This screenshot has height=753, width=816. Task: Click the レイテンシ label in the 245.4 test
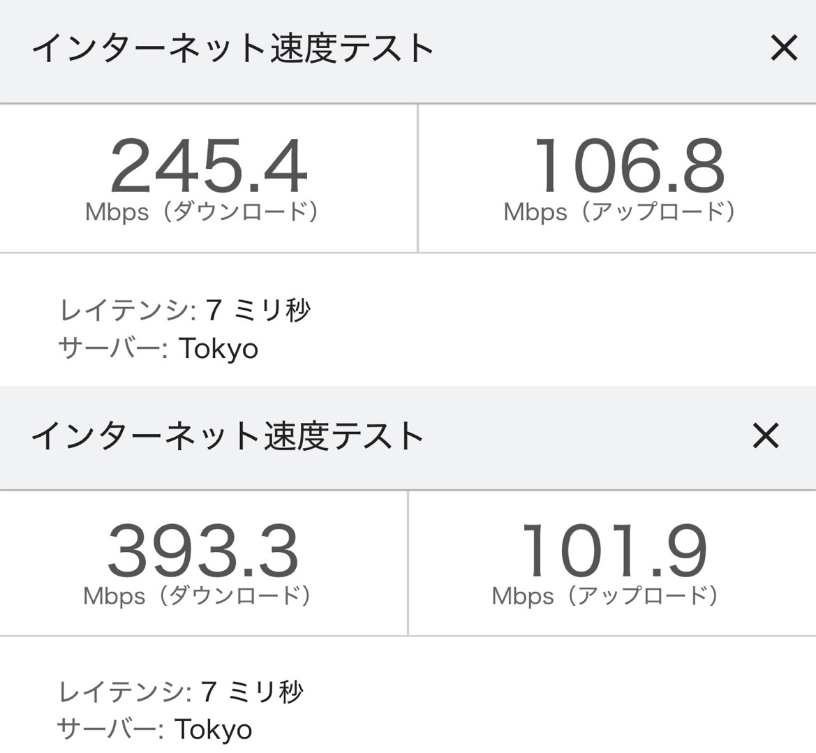(x=127, y=310)
